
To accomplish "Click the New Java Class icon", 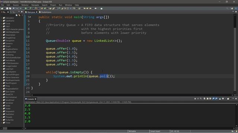I will (x=45, y=8).
